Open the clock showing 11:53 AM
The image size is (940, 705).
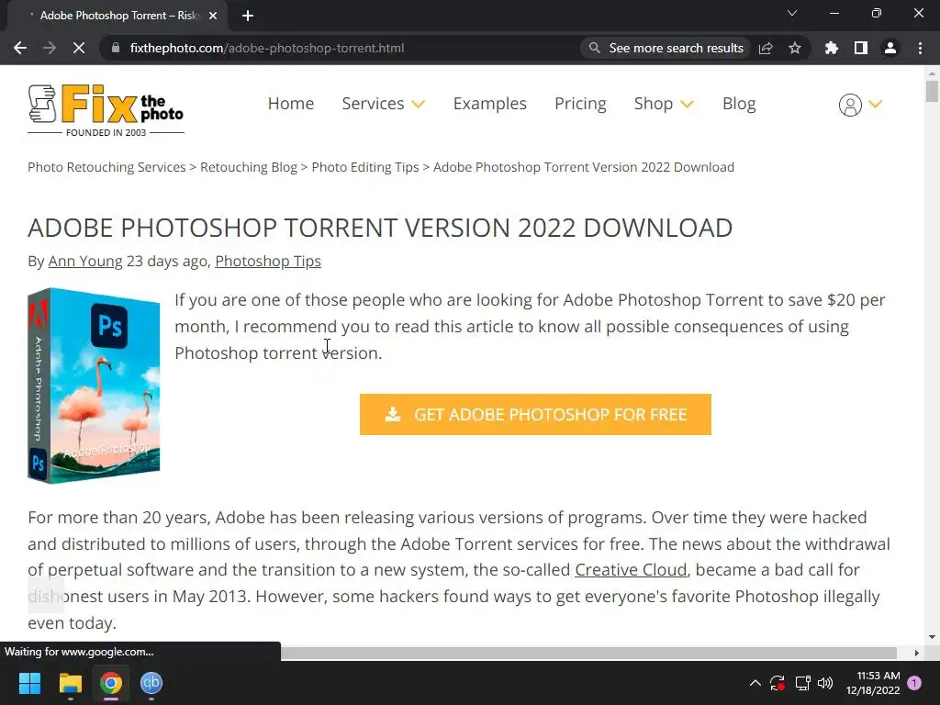click(873, 683)
